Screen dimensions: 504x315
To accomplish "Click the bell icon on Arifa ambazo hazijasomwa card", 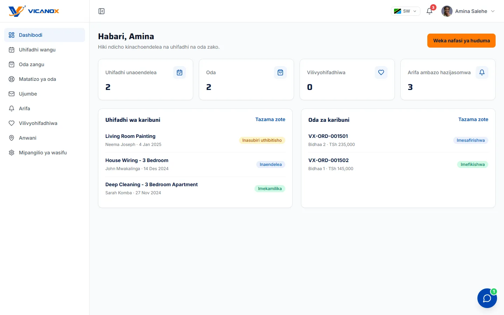I will (x=482, y=72).
